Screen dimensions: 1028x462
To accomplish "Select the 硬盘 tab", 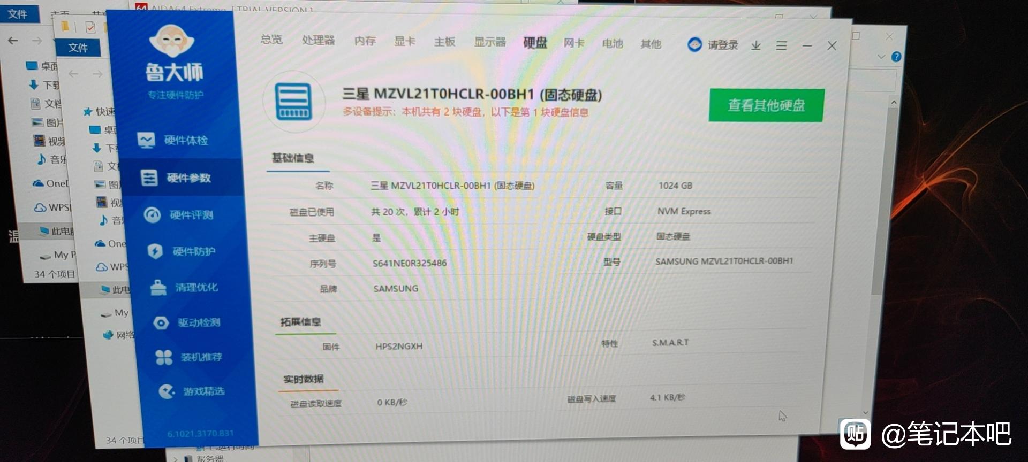I will (535, 43).
